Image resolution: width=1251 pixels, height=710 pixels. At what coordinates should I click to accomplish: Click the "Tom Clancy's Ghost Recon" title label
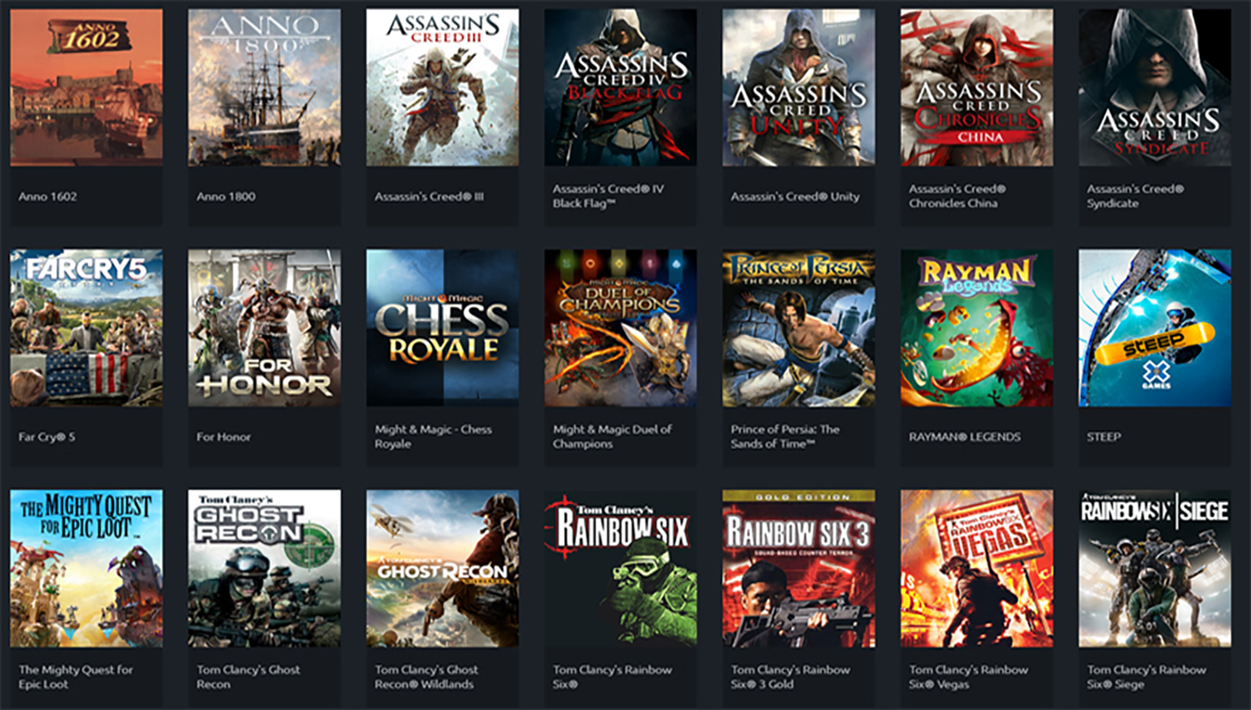pyautogui.click(x=248, y=677)
